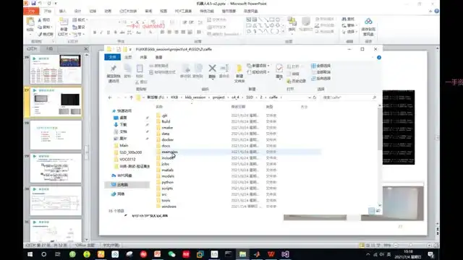Image resolution: width=463 pixels, height=260 pixels.
Task: Switch Explorer to details view
Action: tap(372, 210)
